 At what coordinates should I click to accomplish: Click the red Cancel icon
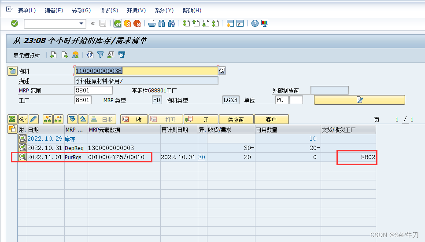[137, 24]
